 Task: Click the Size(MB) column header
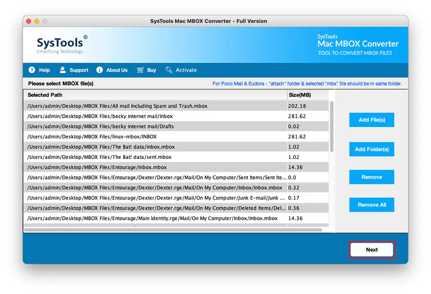[308, 95]
